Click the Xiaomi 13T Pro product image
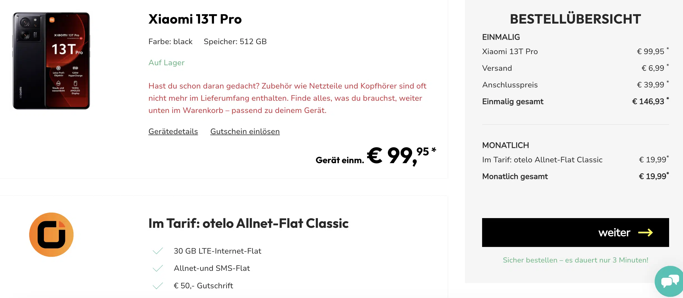The width and height of the screenshot is (683, 298). tap(51, 61)
